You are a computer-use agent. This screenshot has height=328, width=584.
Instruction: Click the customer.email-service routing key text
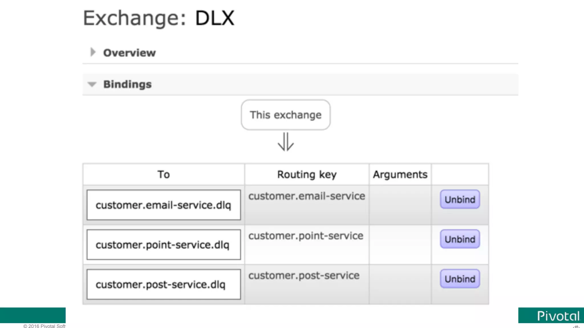[307, 196]
